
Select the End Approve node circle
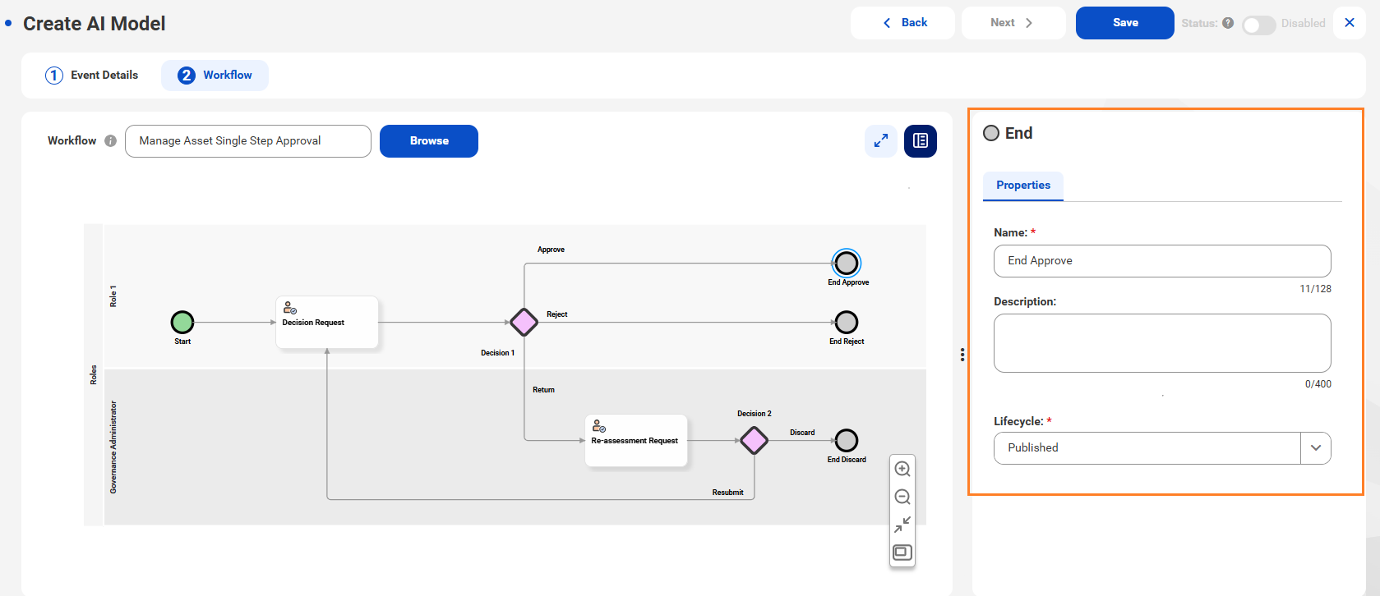coord(847,263)
